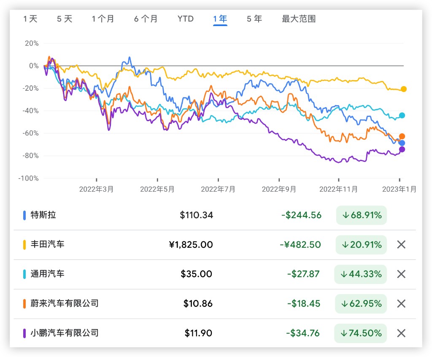Image resolution: width=432 pixels, height=357 pixels.
Task: Open the 最大范围 time range
Action: [x=299, y=19]
